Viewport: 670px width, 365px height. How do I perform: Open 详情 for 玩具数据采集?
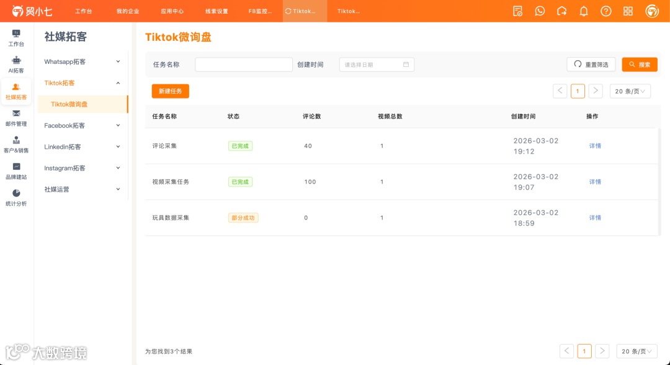click(x=595, y=218)
